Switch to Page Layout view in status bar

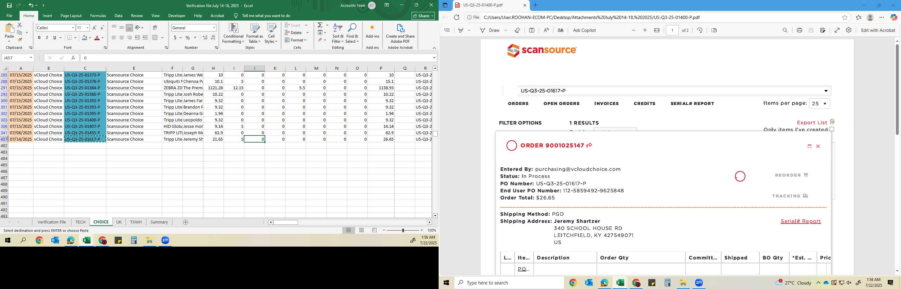click(362, 230)
